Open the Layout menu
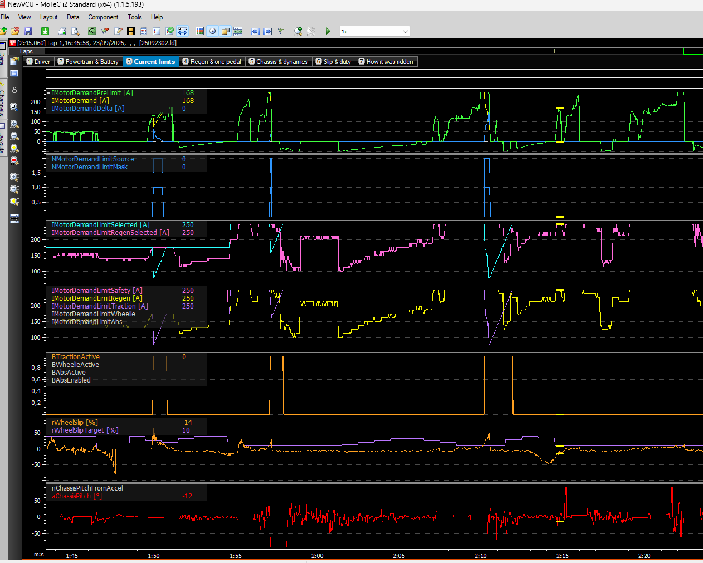 click(49, 17)
